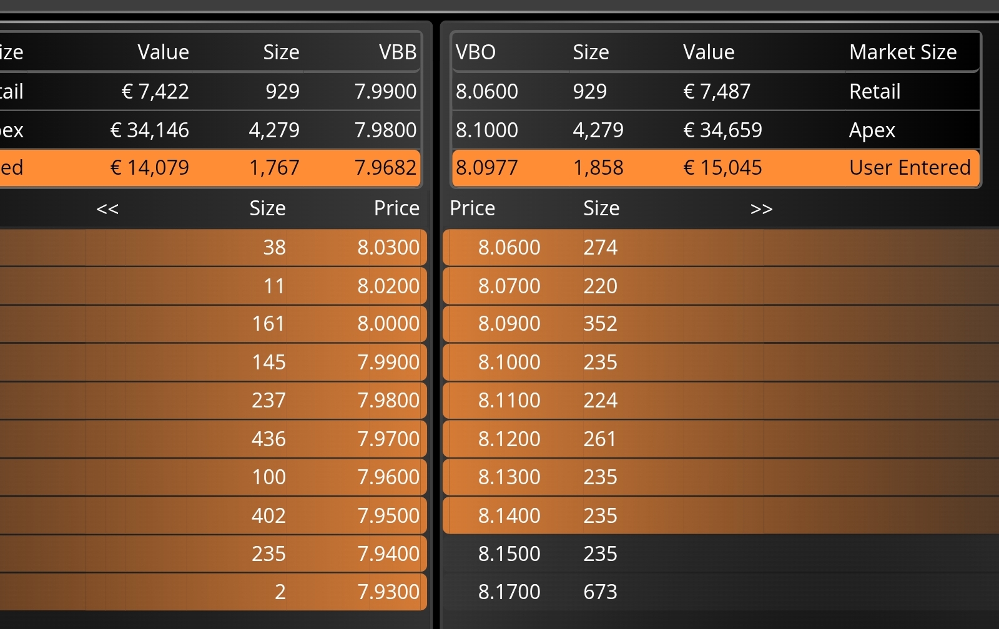This screenshot has height=629, width=999.
Task: Click user entered VBO value 8.0977
Action: pyautogui.click(x=486, y=167)
